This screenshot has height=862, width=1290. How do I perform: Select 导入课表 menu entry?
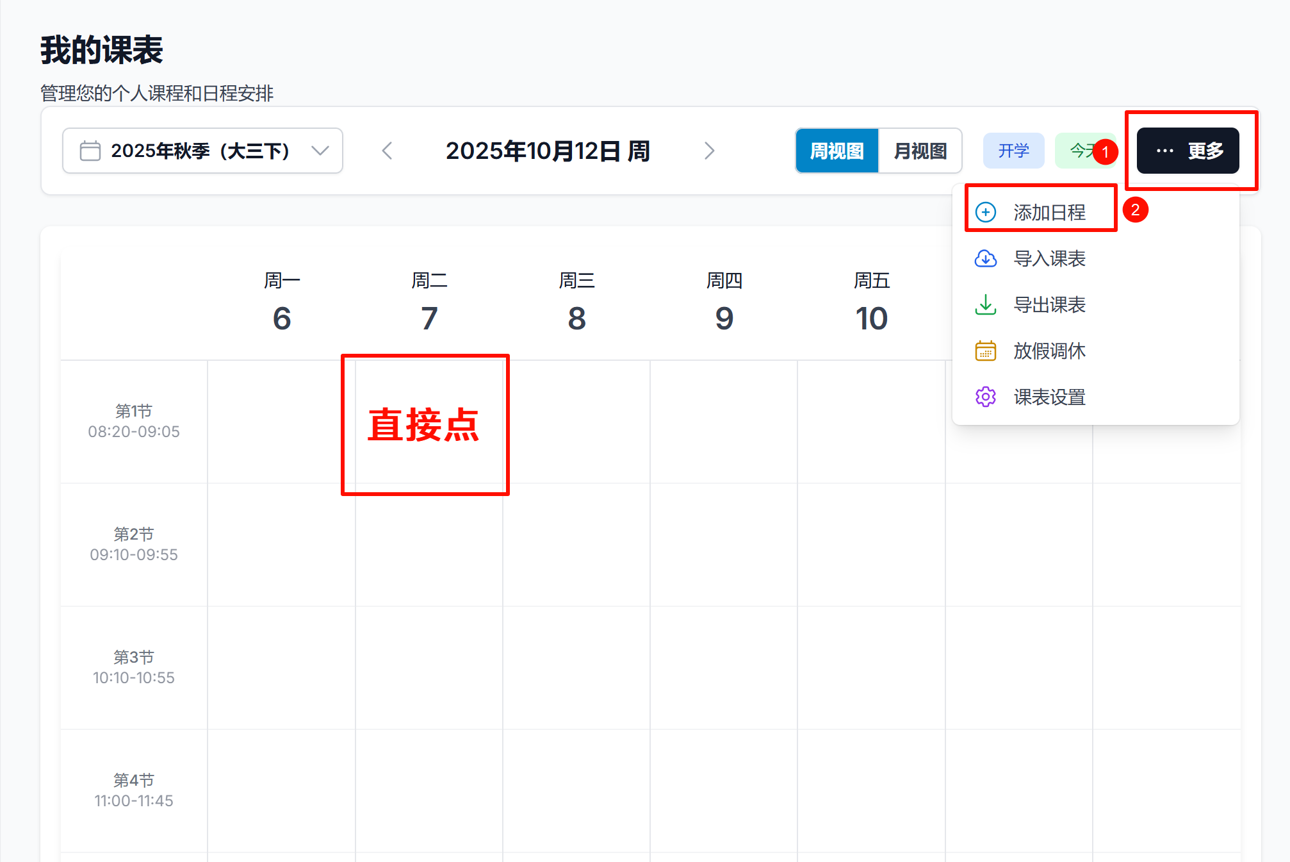point(1049,258)
